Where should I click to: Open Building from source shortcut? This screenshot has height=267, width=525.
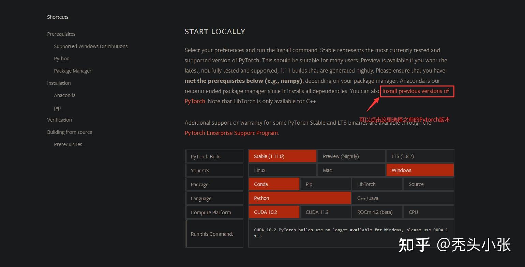(x=70, y=132)
